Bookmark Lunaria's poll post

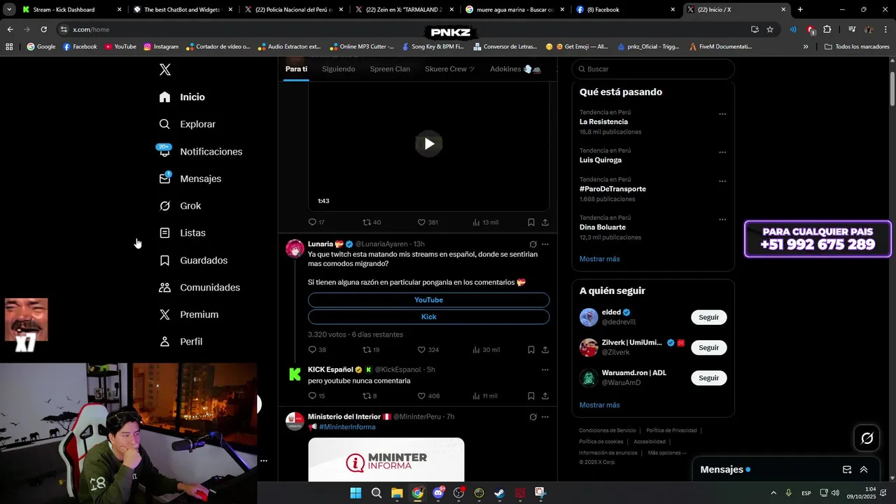[531, 350]
